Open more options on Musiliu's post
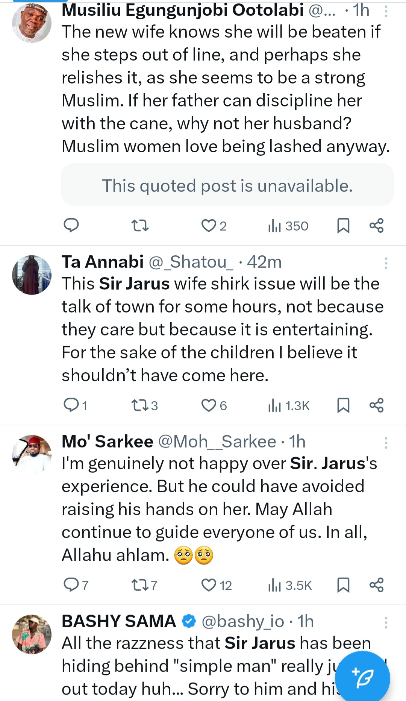 click(386, 12)
